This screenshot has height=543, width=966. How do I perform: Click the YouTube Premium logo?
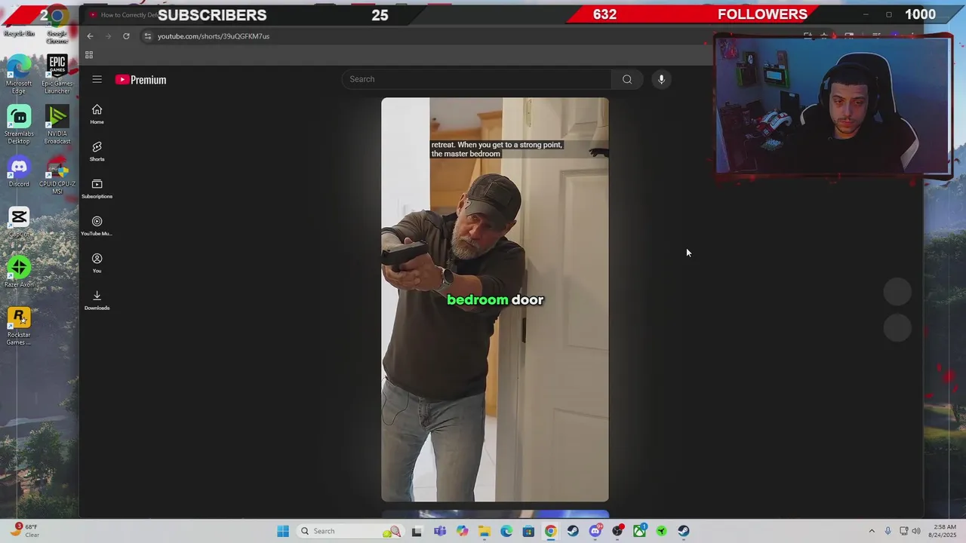(x=141, y=79)
